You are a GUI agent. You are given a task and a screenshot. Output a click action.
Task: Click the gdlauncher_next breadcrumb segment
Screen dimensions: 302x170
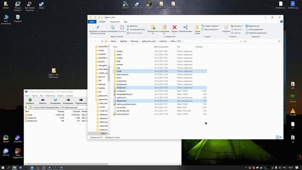149,41
